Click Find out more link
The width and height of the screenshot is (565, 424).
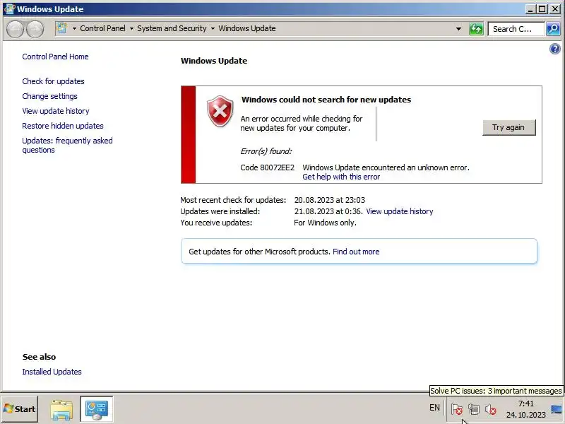(356, 252)
